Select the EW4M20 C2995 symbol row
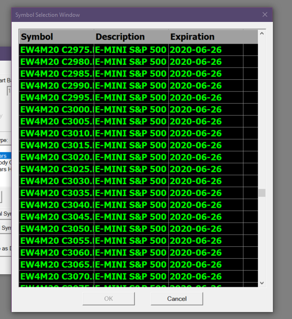292x319 pixels. click(139, 97)
